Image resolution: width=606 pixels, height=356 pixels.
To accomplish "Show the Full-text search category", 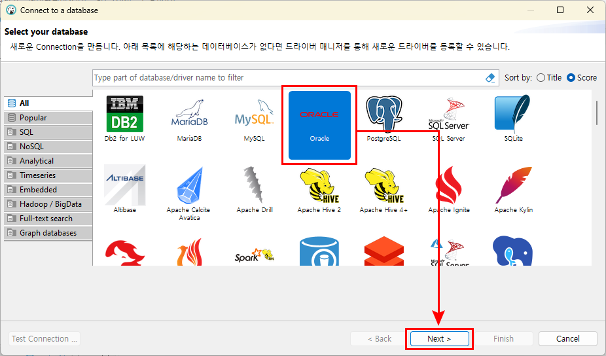I will (48, 219).
